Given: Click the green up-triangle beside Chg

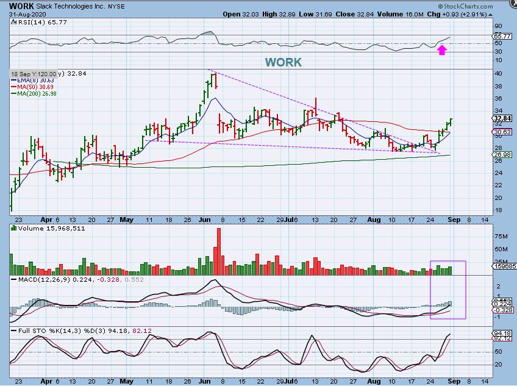Looking at the screenshot, I should 491,15.
